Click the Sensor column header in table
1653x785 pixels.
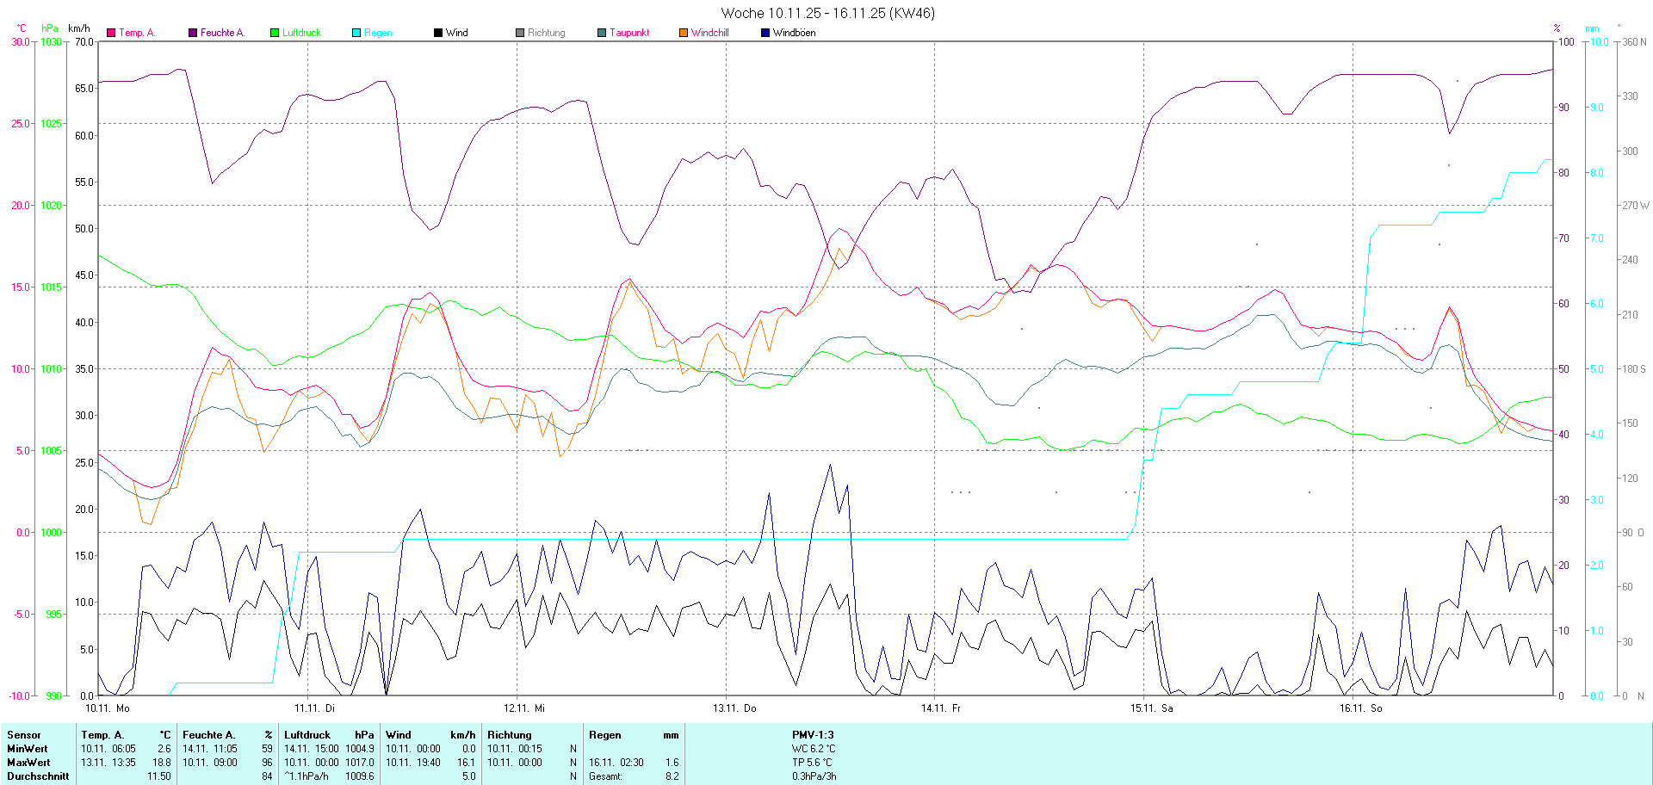pyautogui.click(x=24, y=735)
